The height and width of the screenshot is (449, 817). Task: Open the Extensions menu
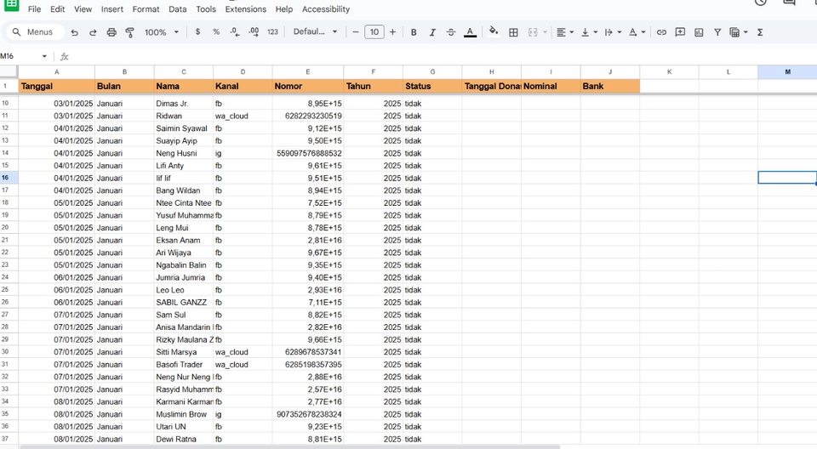coord(245,9)
